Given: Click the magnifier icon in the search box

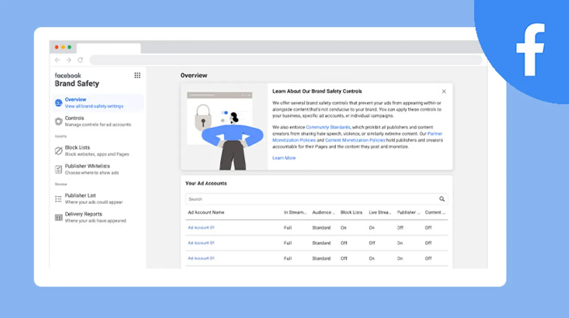Looking at the screenshot, I should [442, 199].
